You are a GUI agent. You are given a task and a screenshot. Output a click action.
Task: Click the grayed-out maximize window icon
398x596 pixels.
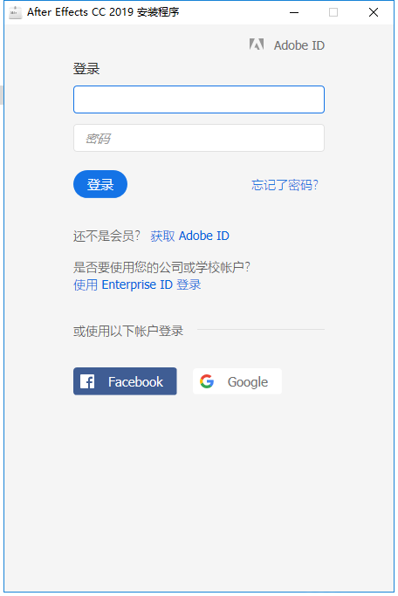[x=333, y=12]
